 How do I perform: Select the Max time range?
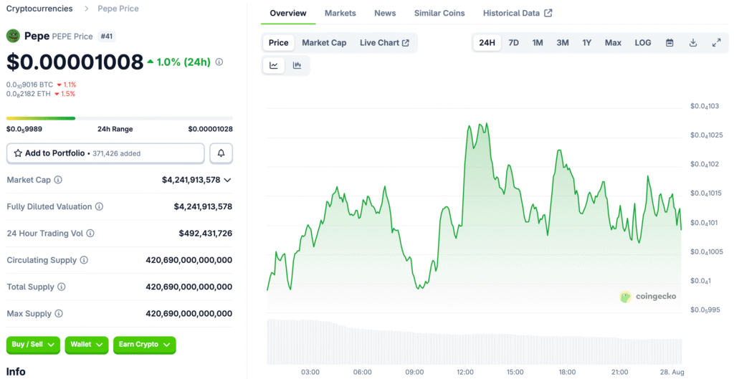pos(614,42)
